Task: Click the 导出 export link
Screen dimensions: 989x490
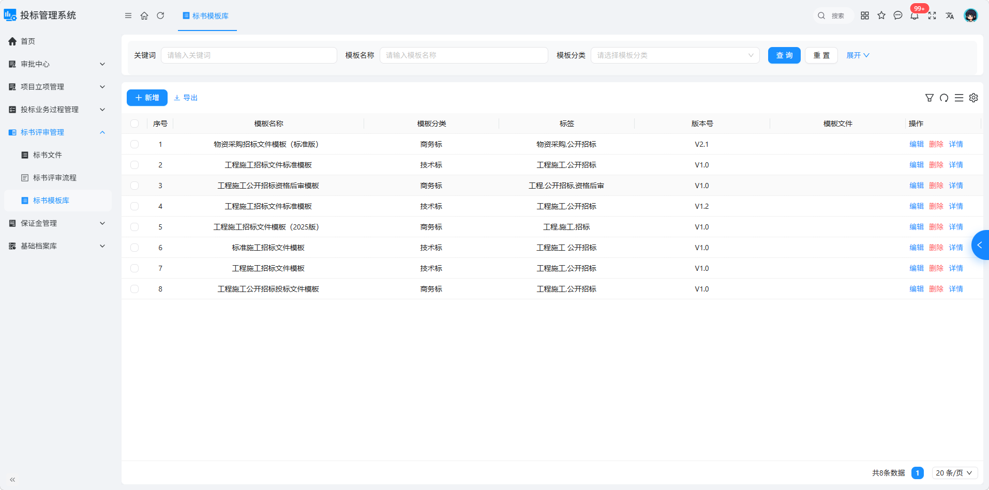Action: [186, 98]
